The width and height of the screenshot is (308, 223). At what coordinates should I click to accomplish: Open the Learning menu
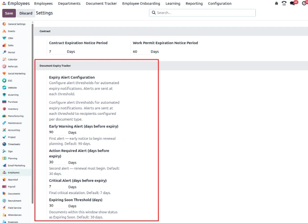pos(173,4)
